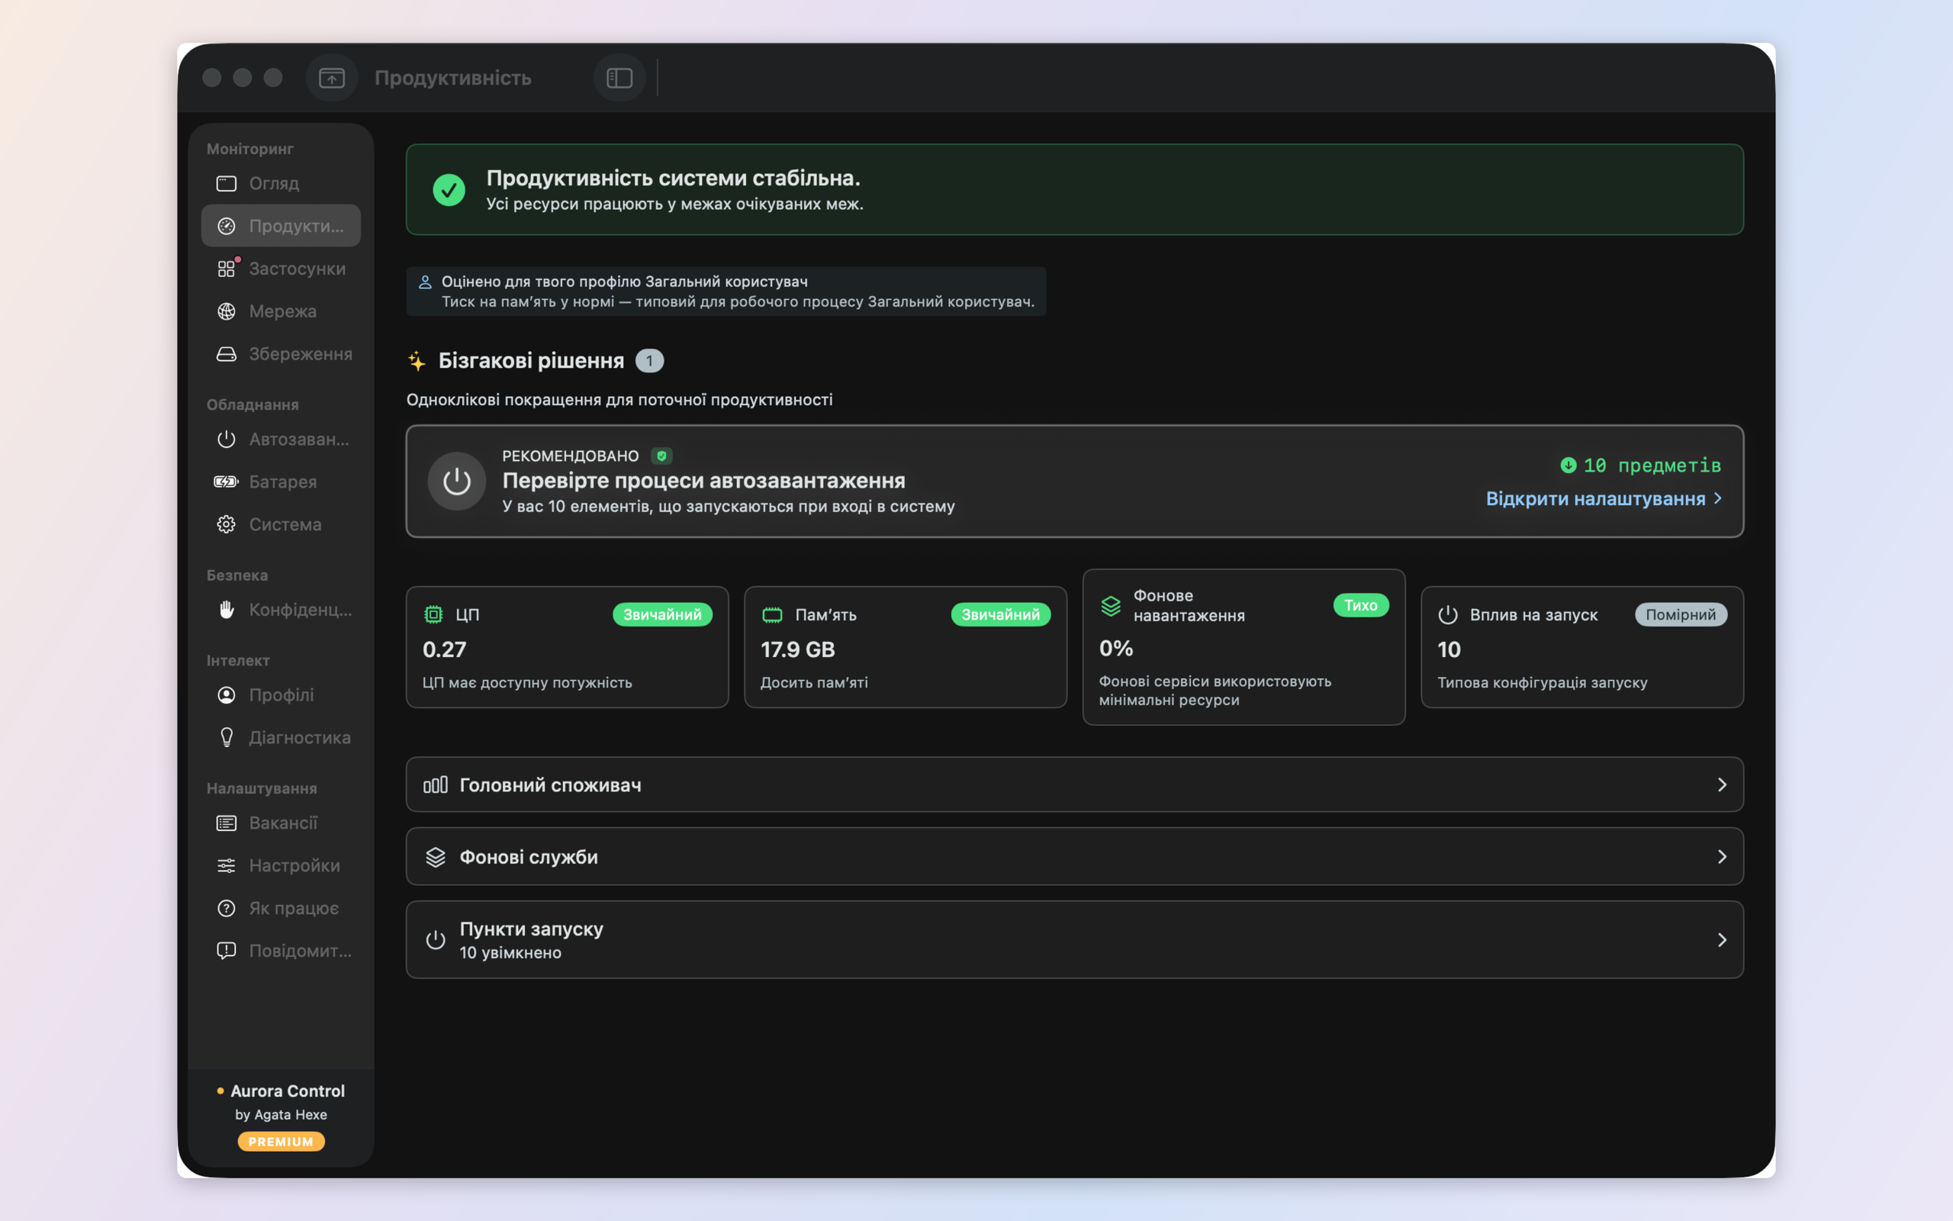Viewport: 1953px width, 1221px height.
Task: Click the 10 увімкнено subtitle
Action: (510, 953)
